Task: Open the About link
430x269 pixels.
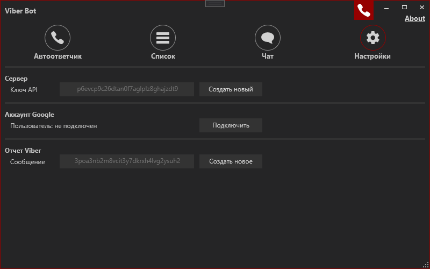Action: coord(415,18)
